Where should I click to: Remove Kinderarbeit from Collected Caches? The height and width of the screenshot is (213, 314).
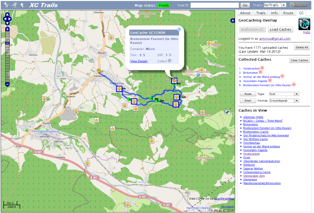262,68
